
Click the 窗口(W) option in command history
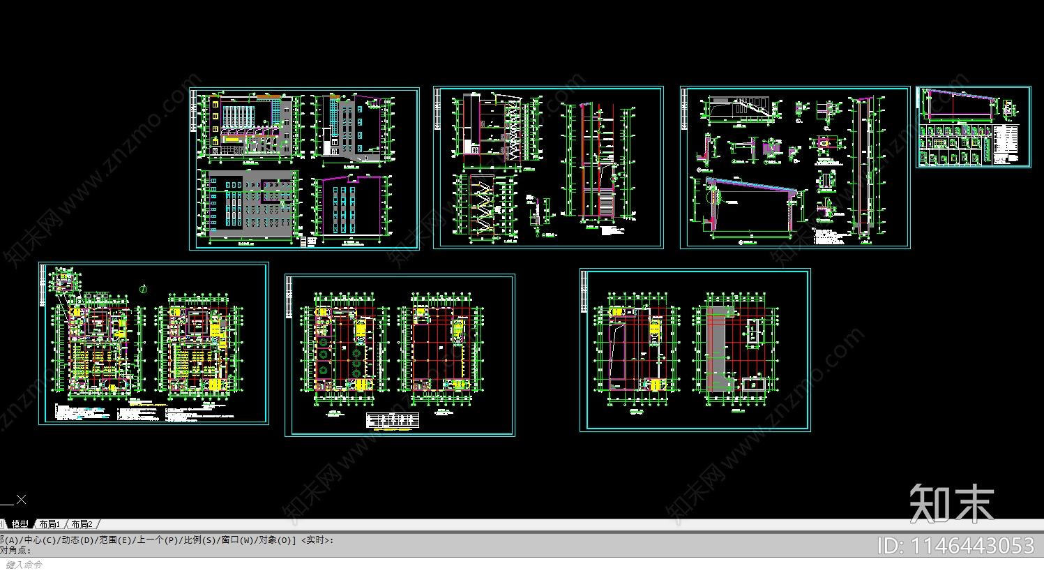pos(236,540)
